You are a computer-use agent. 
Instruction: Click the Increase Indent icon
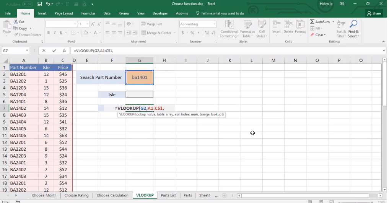(x=135, y=33)
